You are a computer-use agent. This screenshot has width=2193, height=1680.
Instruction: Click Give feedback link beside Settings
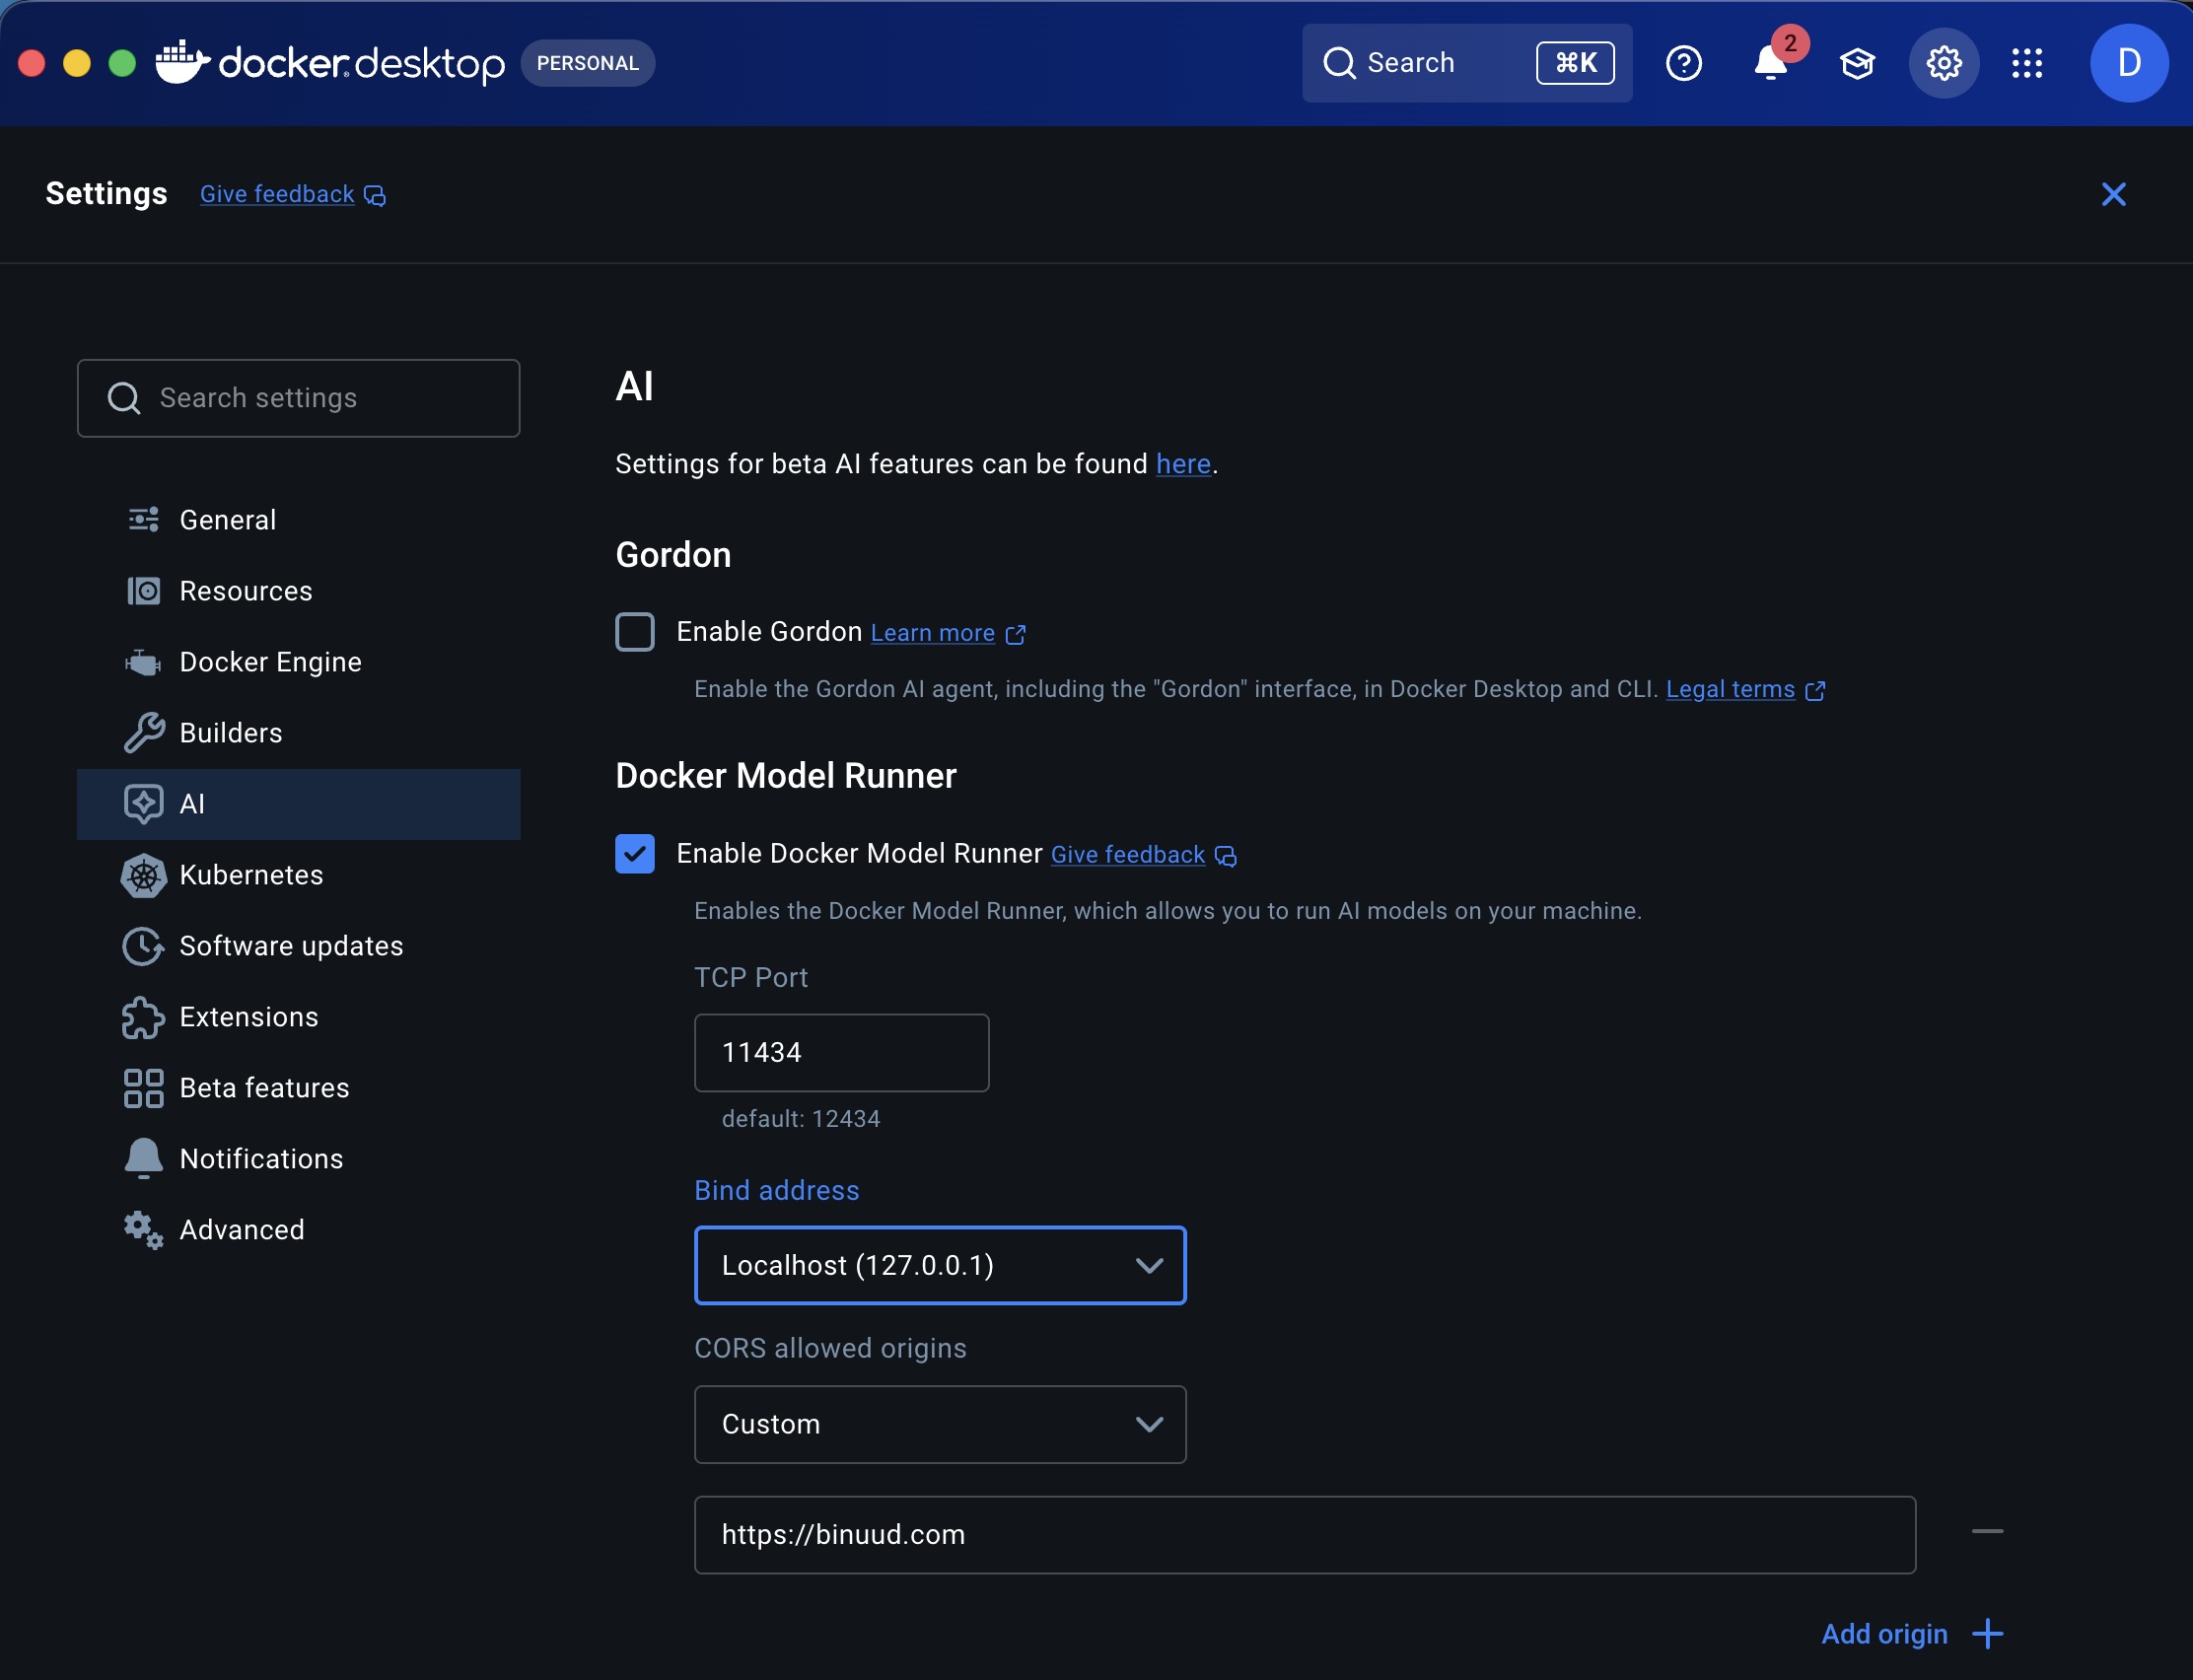[277, 194]
